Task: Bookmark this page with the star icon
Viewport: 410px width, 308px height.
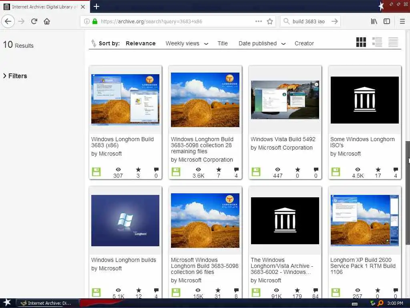Action: click(270, 22)
